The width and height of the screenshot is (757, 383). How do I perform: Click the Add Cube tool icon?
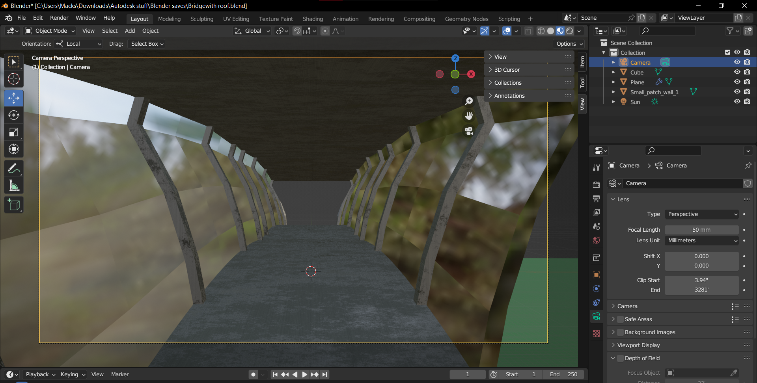click(x=14, y=205)
